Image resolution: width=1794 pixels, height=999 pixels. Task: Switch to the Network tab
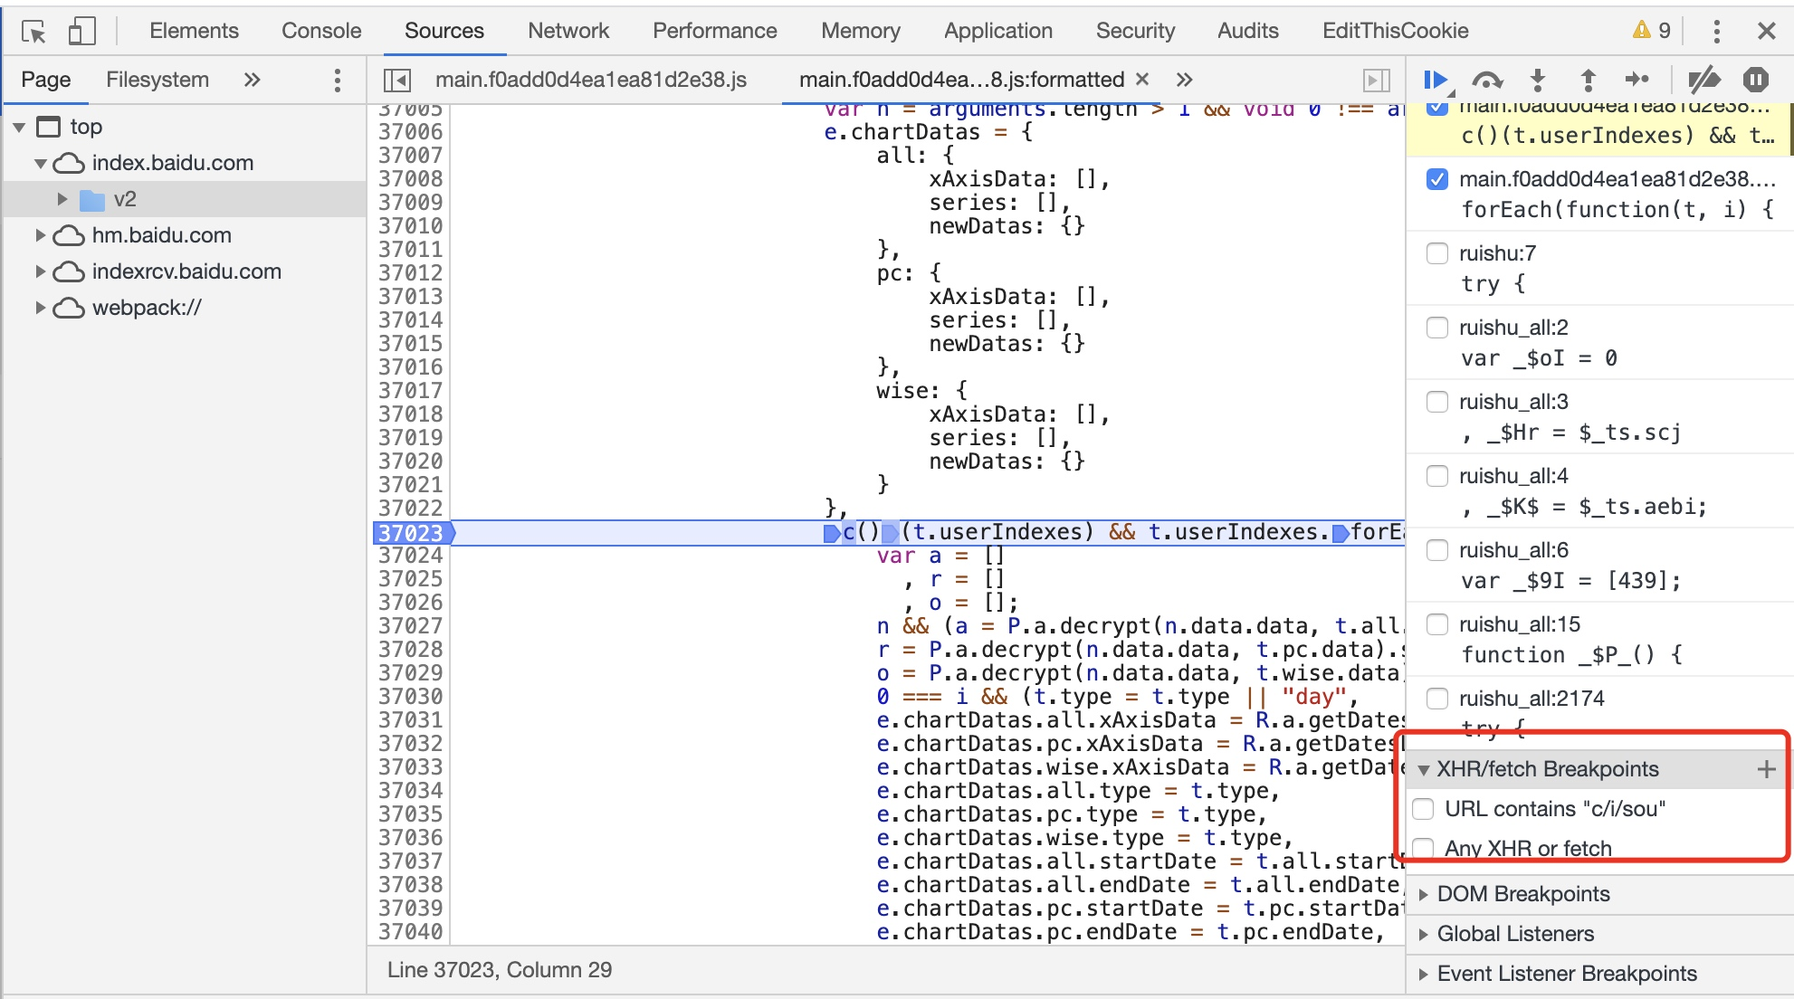pyautogui.click(x=568, y=31)
